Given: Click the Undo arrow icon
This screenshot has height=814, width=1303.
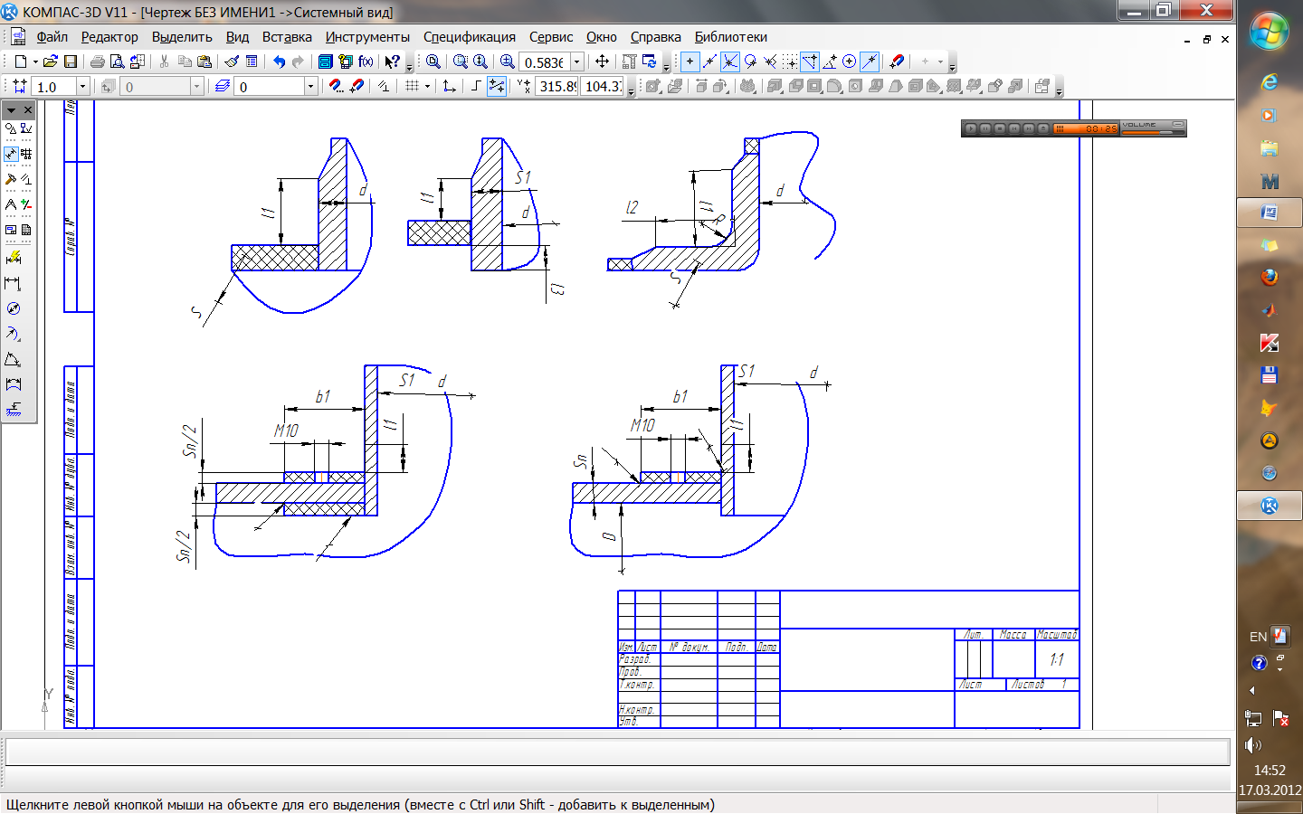Looking at the screenshot, I should tap(279, 62).
